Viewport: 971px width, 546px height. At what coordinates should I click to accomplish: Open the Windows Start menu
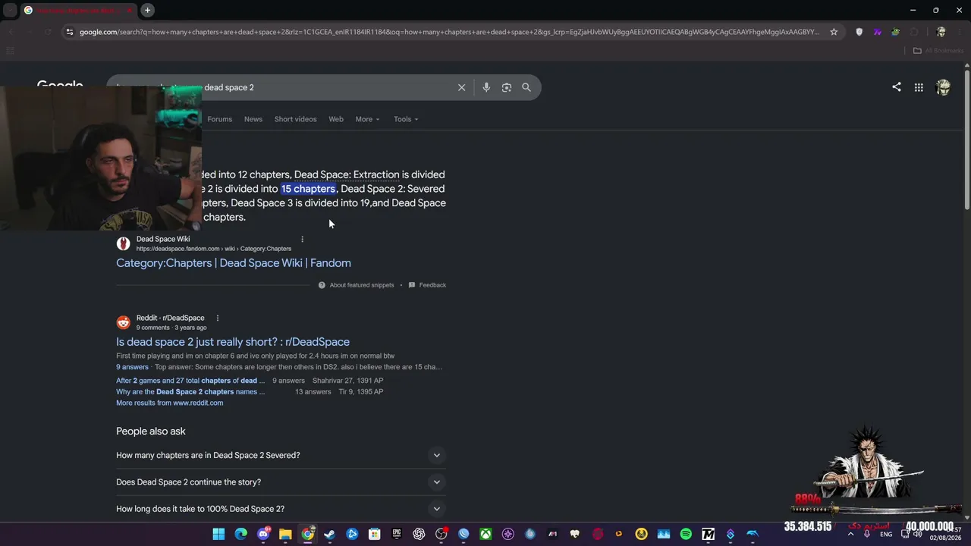(x=218, y=534)
